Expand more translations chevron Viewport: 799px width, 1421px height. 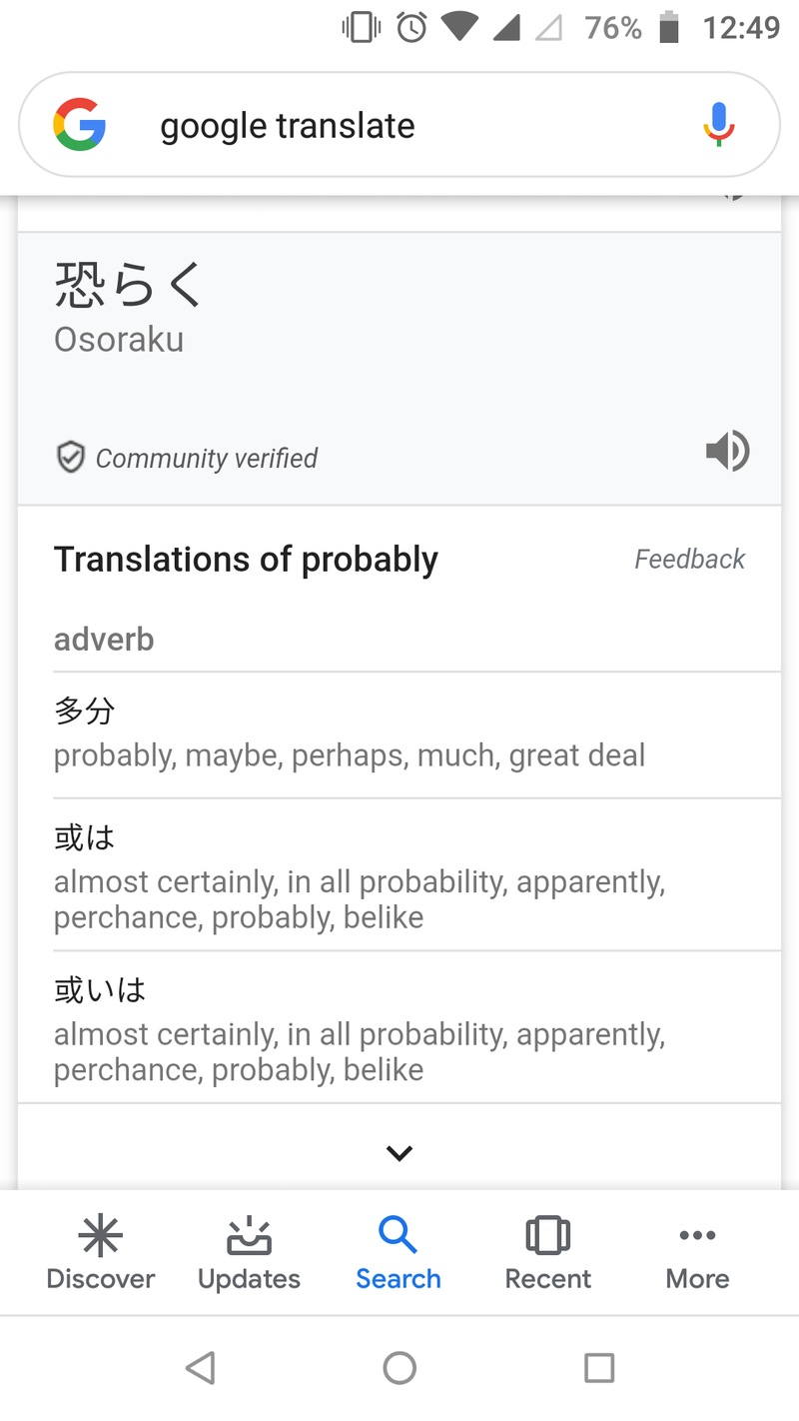click(399, 1153)
